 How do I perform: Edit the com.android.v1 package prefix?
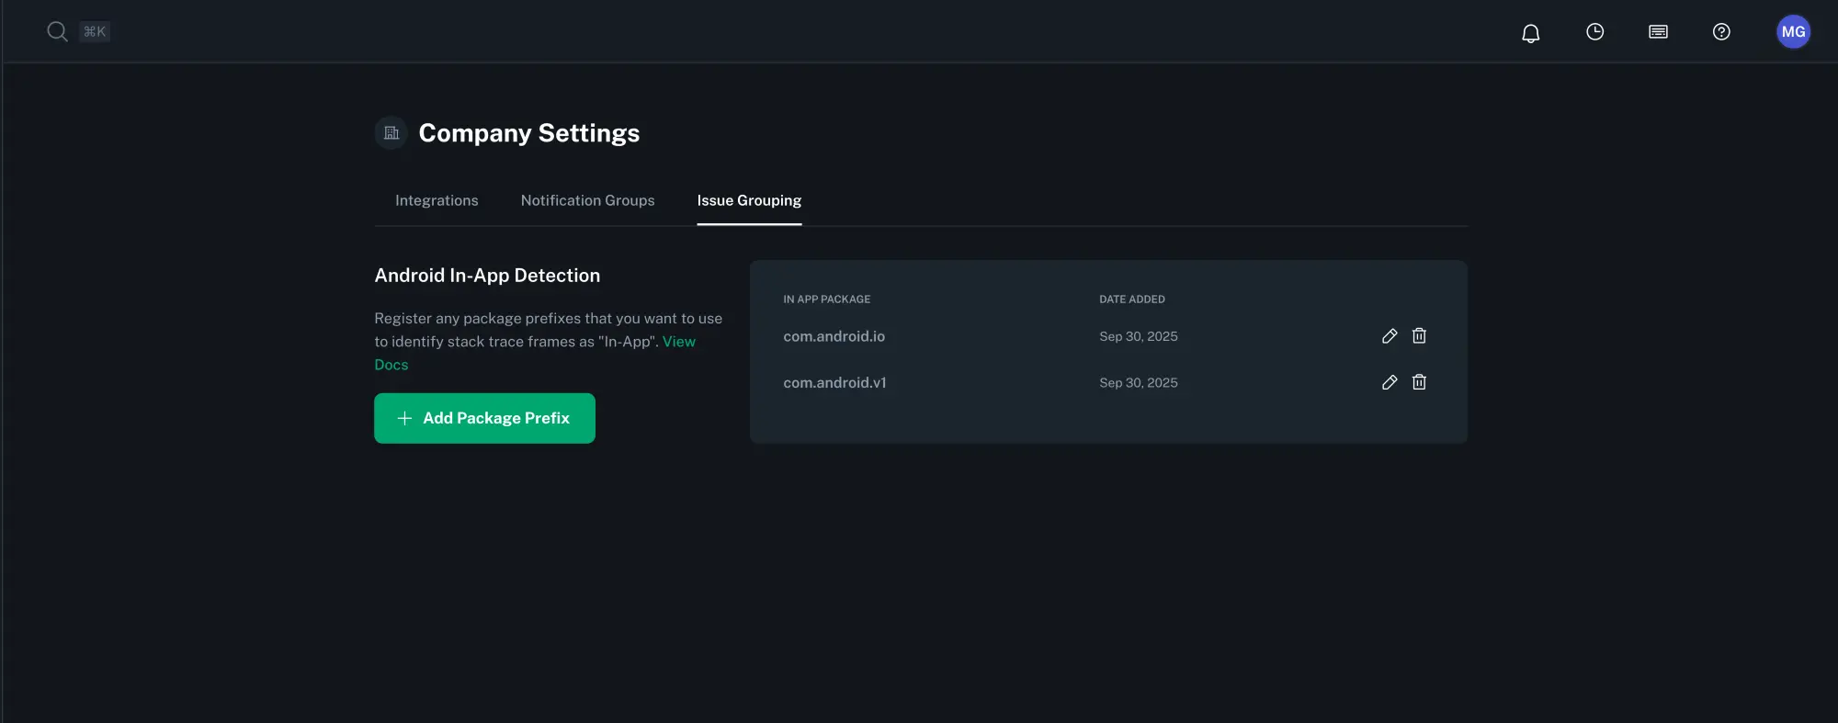click(1389, 382)
